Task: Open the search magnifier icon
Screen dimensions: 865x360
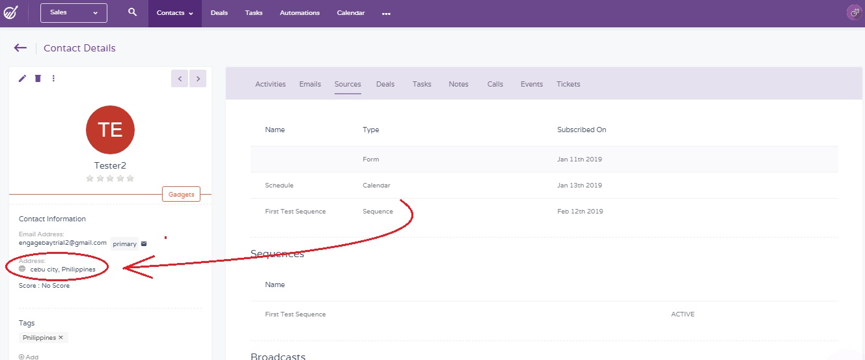Action: (x=133, y=12)
